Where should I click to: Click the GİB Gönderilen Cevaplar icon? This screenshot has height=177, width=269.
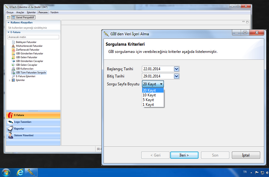(x=13, y=61)
